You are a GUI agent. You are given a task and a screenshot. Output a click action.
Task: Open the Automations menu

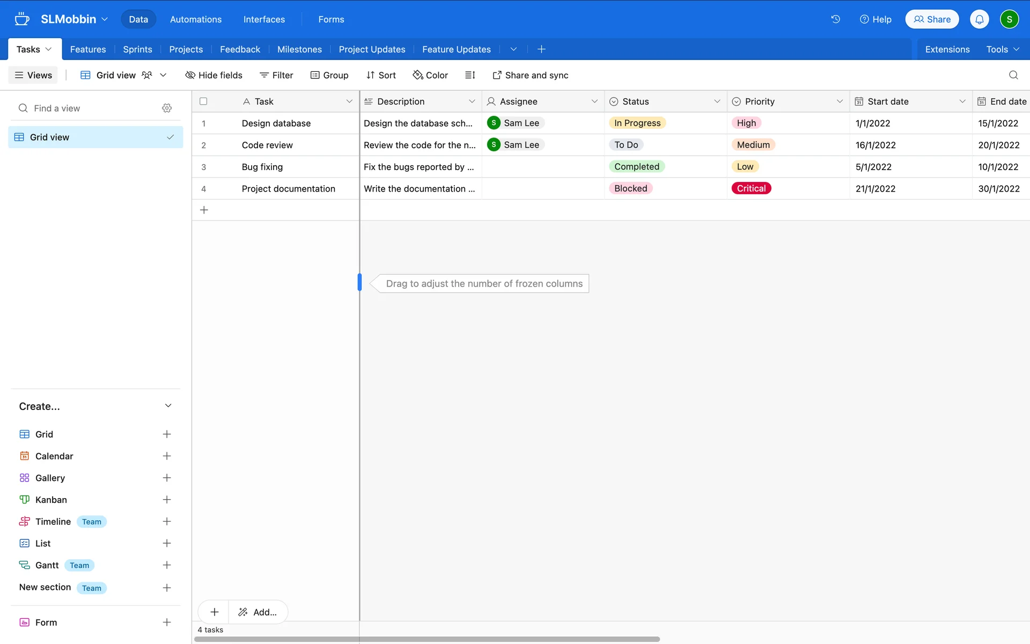195,19
